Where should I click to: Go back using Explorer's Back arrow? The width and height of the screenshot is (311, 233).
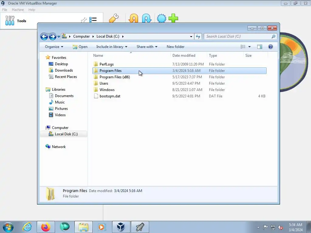point(44,36)
